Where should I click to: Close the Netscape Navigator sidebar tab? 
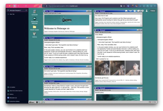click(26, 10)
